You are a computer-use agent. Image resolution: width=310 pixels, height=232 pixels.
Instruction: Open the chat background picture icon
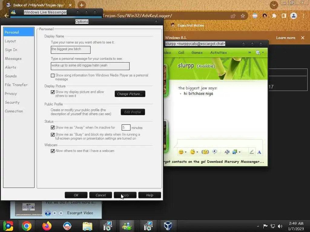235,152
